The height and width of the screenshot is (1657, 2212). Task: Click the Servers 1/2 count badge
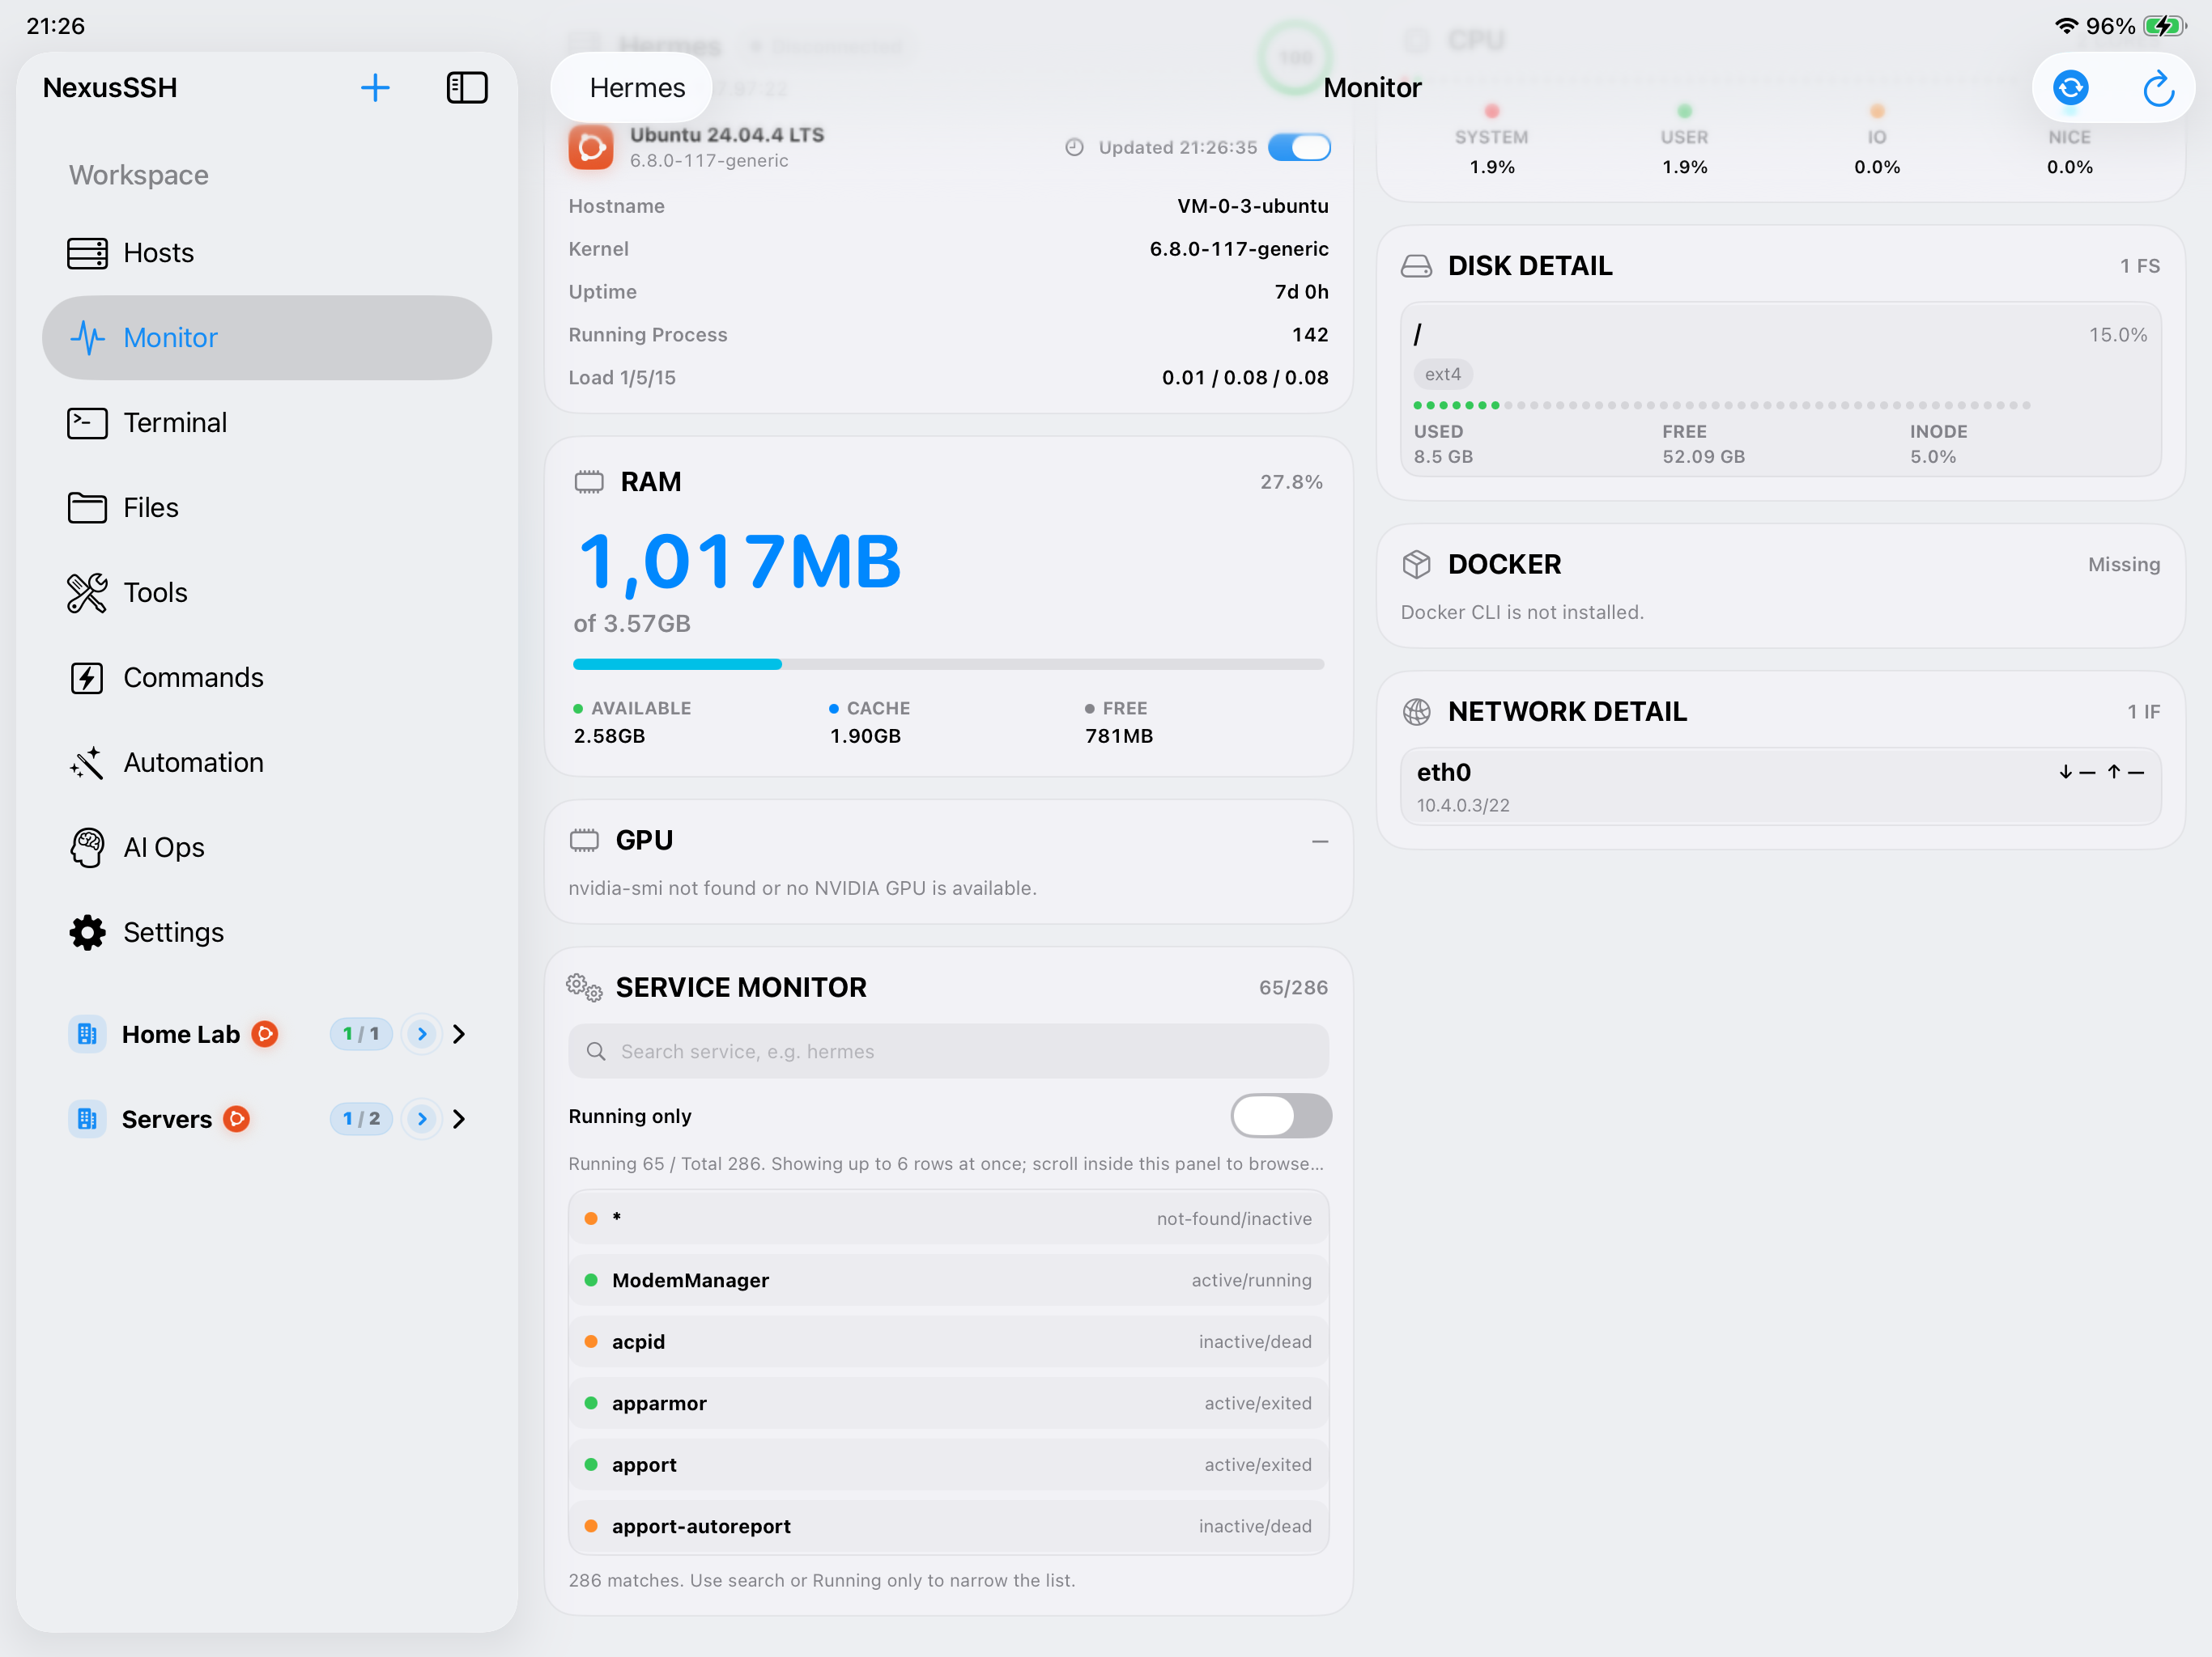click(361, 1119)
